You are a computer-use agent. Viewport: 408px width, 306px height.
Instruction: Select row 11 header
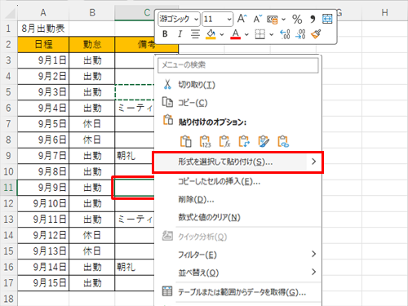(8, 188)
